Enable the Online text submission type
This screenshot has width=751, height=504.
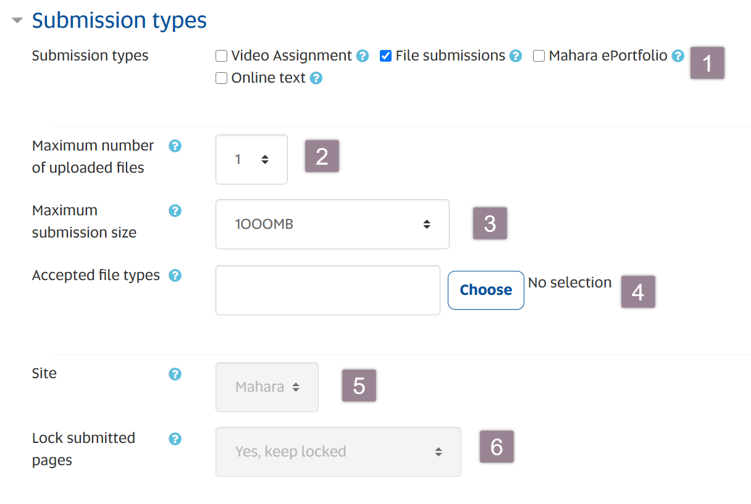tap(221, 78)
